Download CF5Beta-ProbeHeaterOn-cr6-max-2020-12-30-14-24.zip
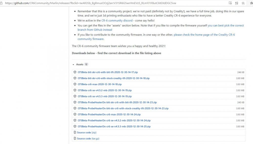This screenshot has height=144, width=253. pos(109,114)
